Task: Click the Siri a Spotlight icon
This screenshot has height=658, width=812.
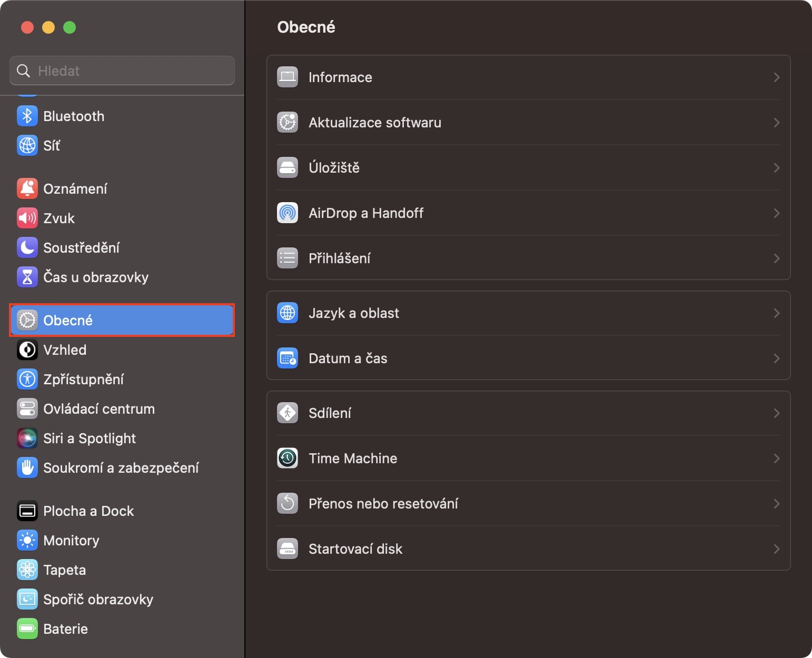Action: [x=27, y=438]
